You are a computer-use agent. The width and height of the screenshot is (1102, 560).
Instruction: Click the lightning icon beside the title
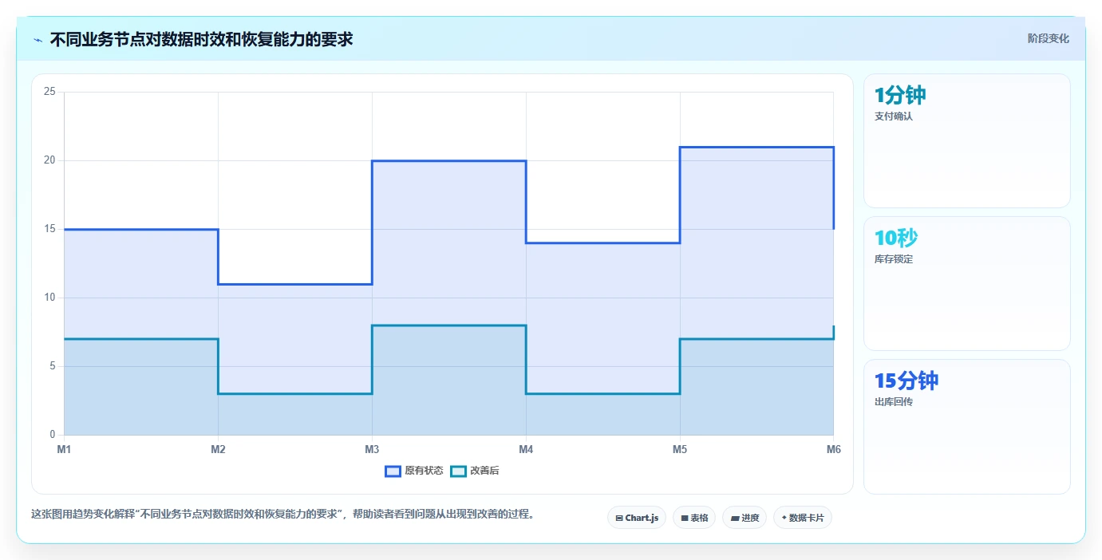(38, 40)
